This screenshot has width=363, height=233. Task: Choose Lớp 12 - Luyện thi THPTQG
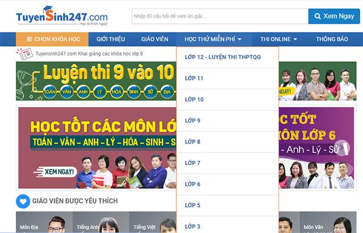pos(227,57)
